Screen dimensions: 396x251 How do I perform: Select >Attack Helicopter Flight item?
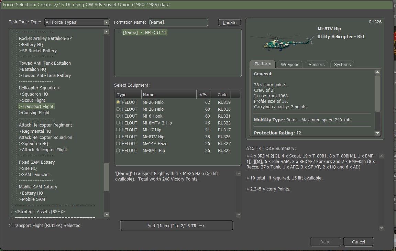coord(43,150)
